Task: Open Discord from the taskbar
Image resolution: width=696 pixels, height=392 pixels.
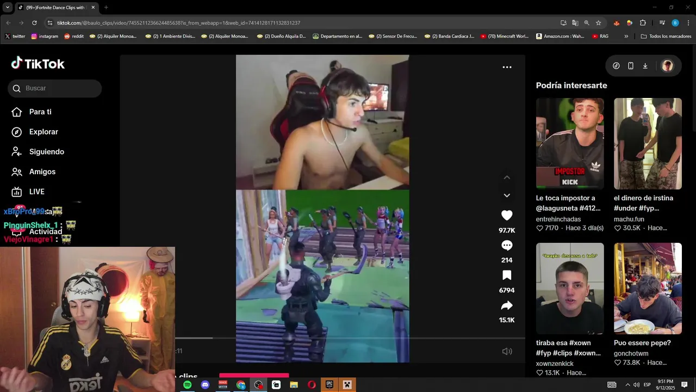Action: (x=205, y=385)
